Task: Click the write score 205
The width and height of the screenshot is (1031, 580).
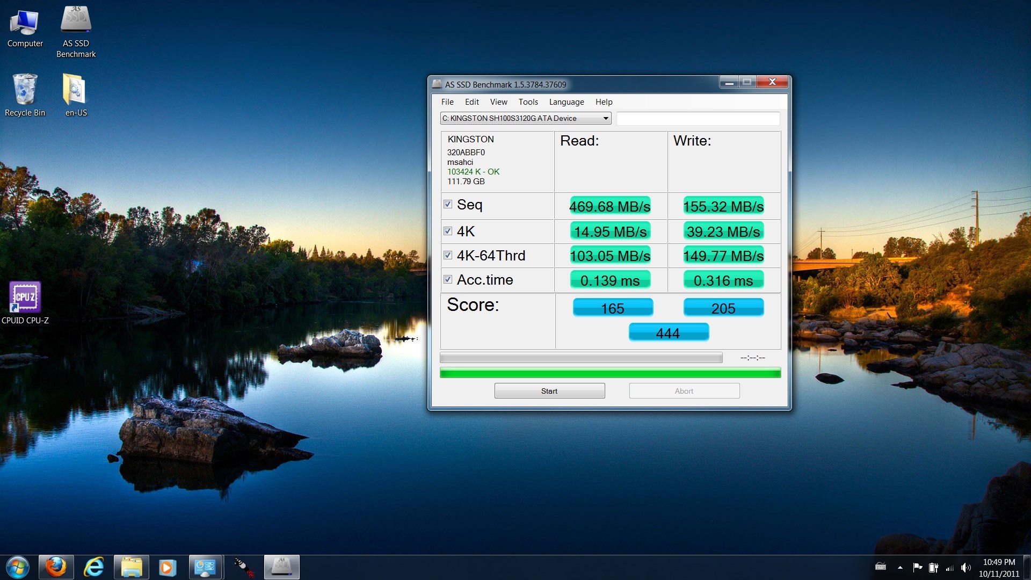Action: coord(723,308)
